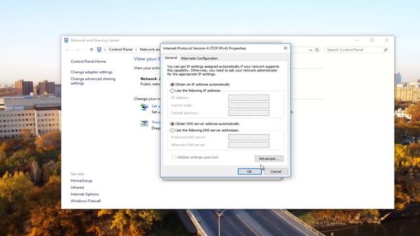The width and height of the screenshot is (420, 236).
Task: Open Change adapter settings link
Action: click(92, 72)
